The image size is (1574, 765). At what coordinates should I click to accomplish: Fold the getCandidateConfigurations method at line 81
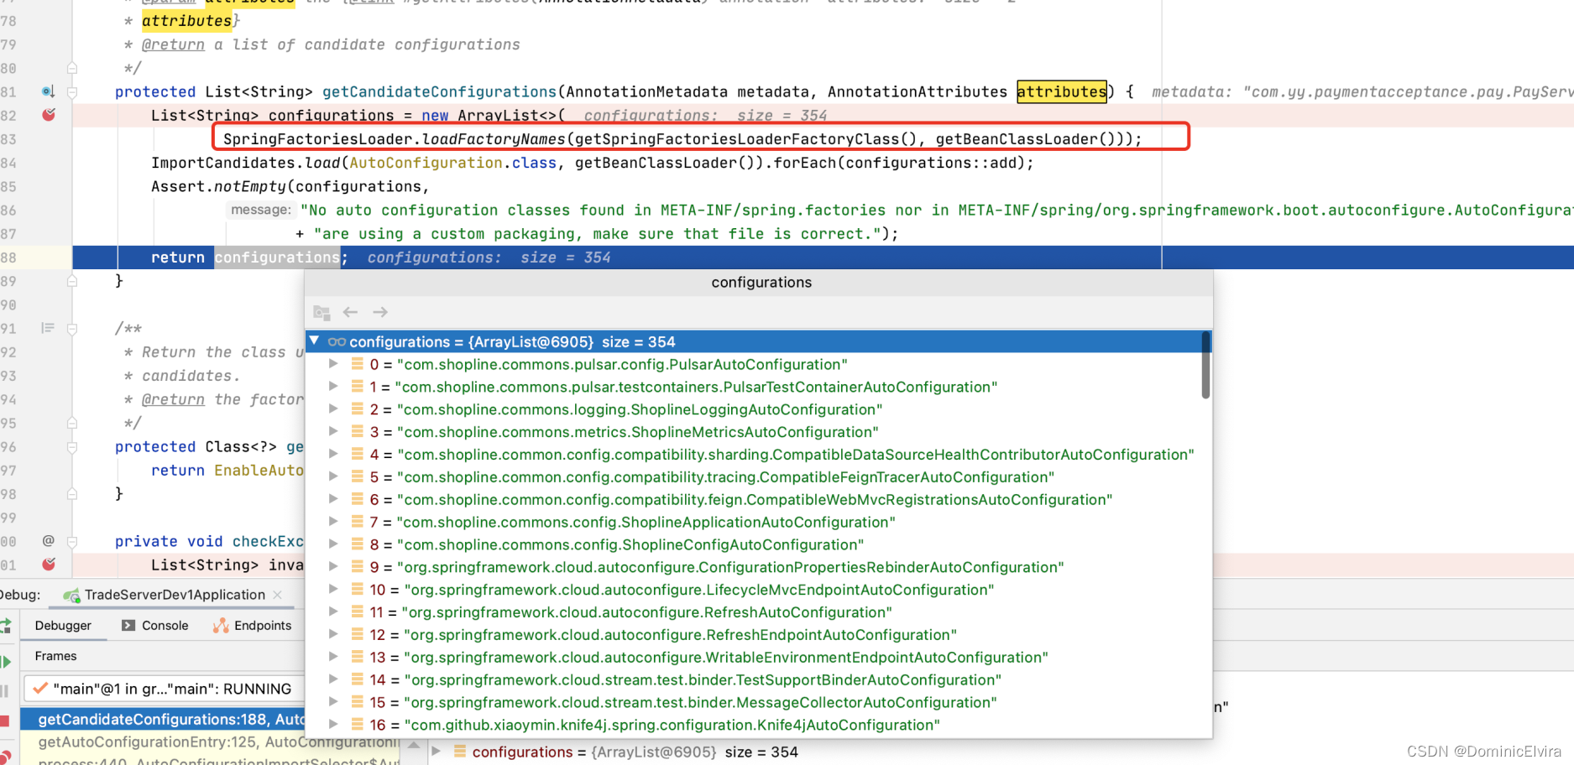point(72,92)
